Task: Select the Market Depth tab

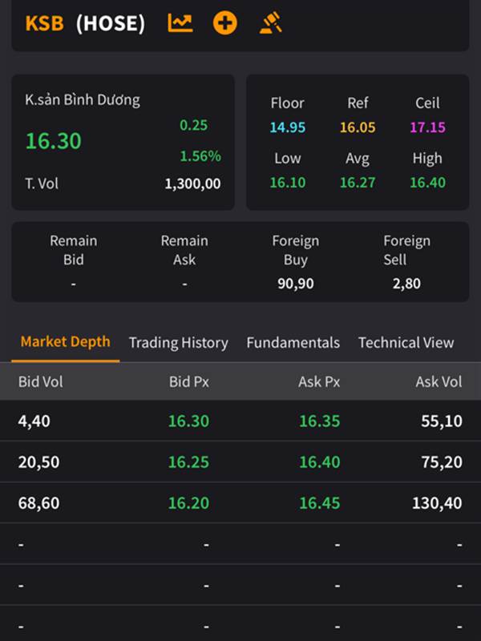Action: (x=66, y=342)
